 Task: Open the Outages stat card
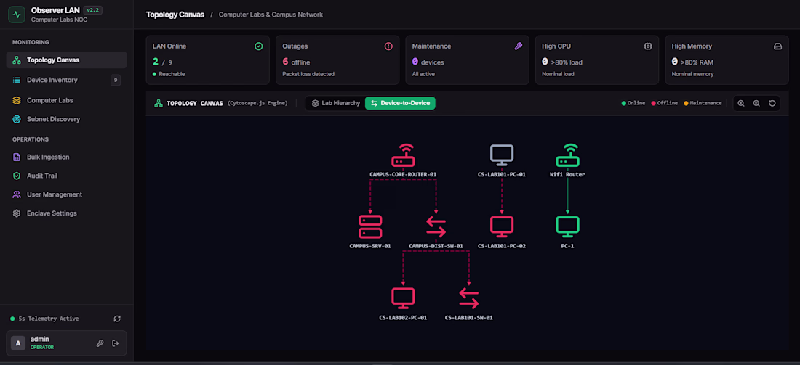pos(337,60)
